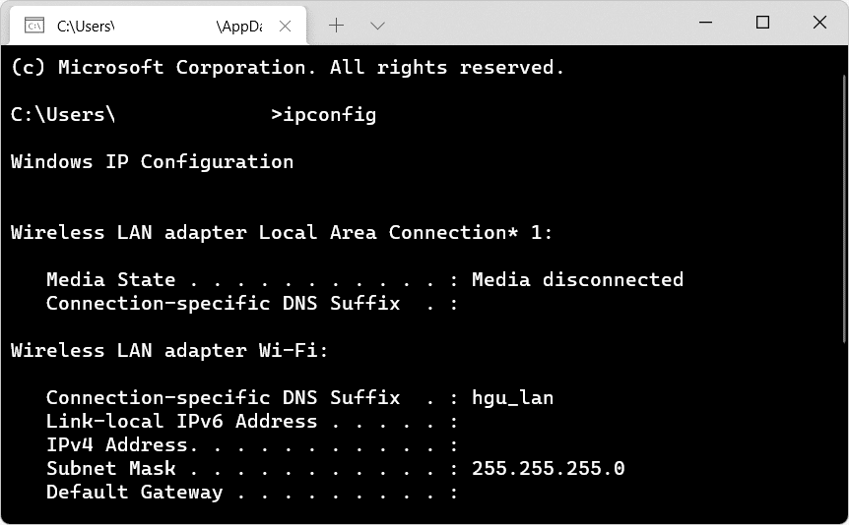Viewport: 849px width, 525px height.
Task: Click the Link-local IPv6 Address label
Action: 181,422
